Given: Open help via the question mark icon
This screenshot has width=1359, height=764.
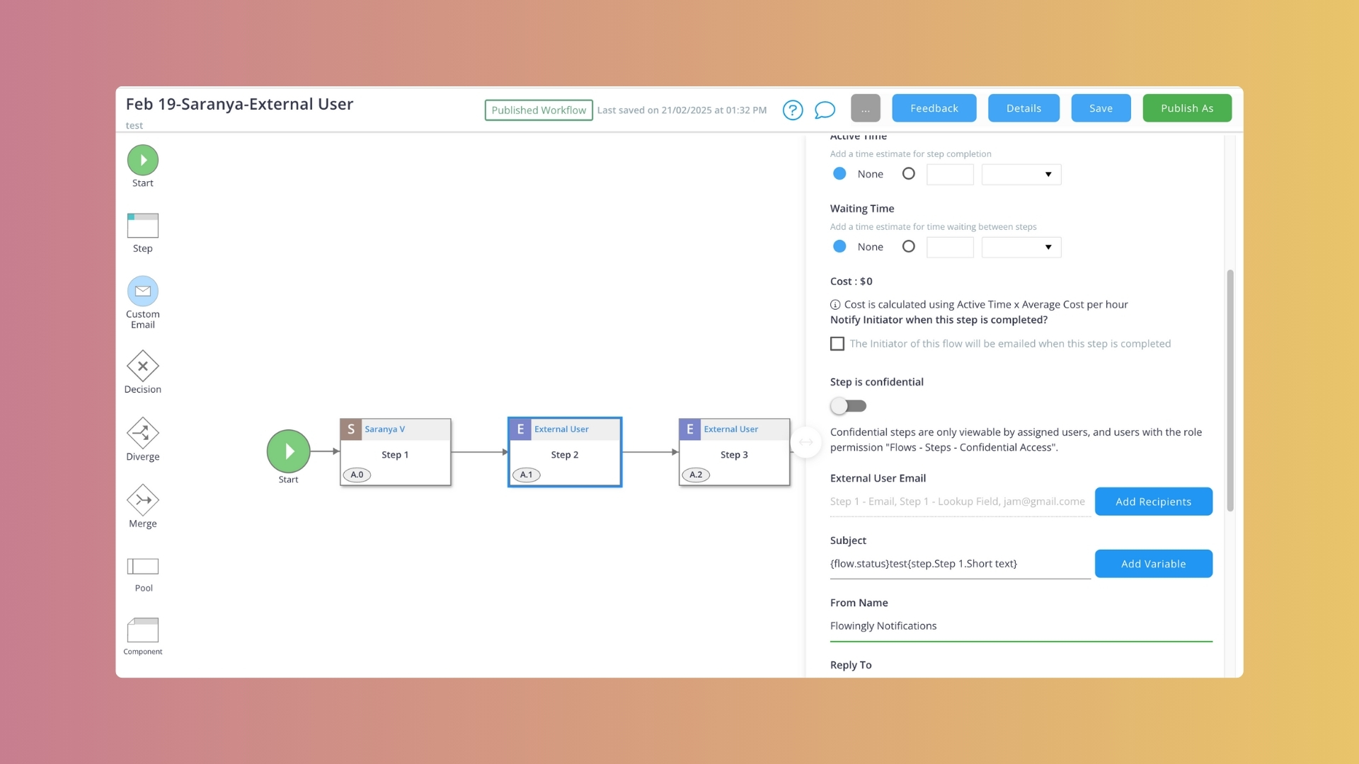Looking at the screenshot, I should 792,110.
